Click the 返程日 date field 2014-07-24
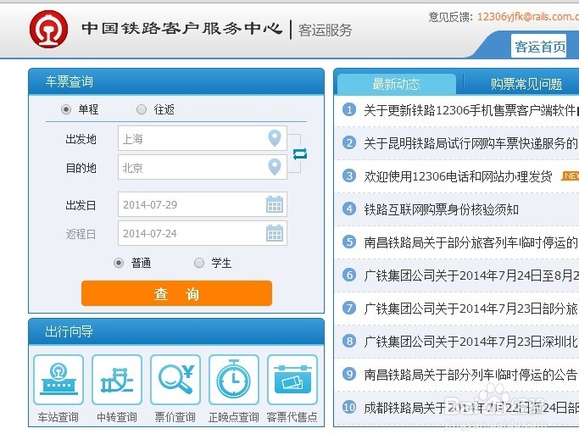579x445 pixels. 203,233
